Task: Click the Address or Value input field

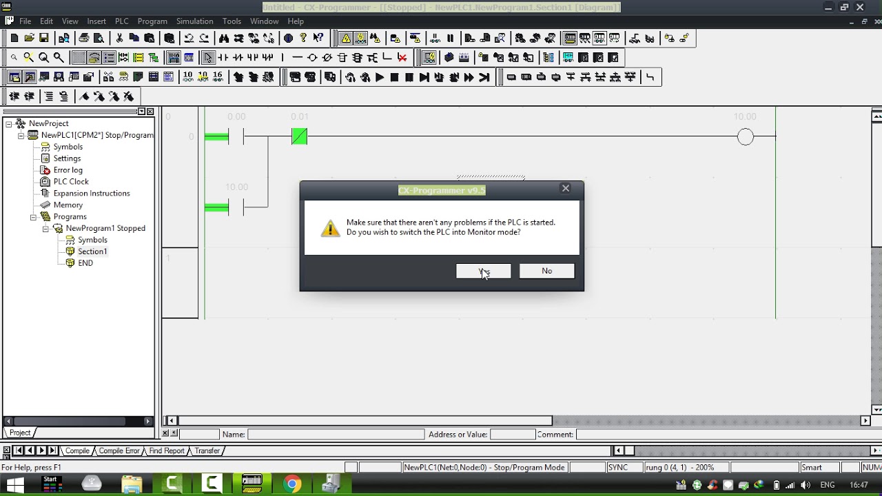Action: pos(512,434)
